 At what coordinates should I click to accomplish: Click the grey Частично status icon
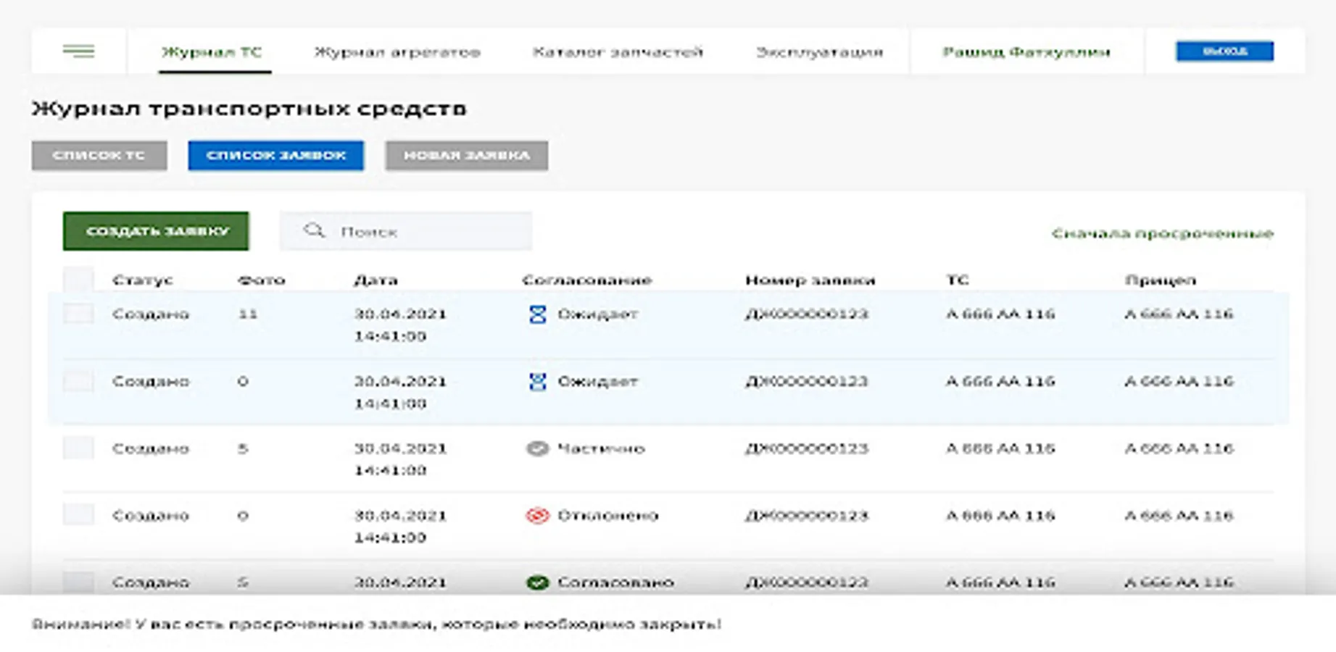(537, 448)
